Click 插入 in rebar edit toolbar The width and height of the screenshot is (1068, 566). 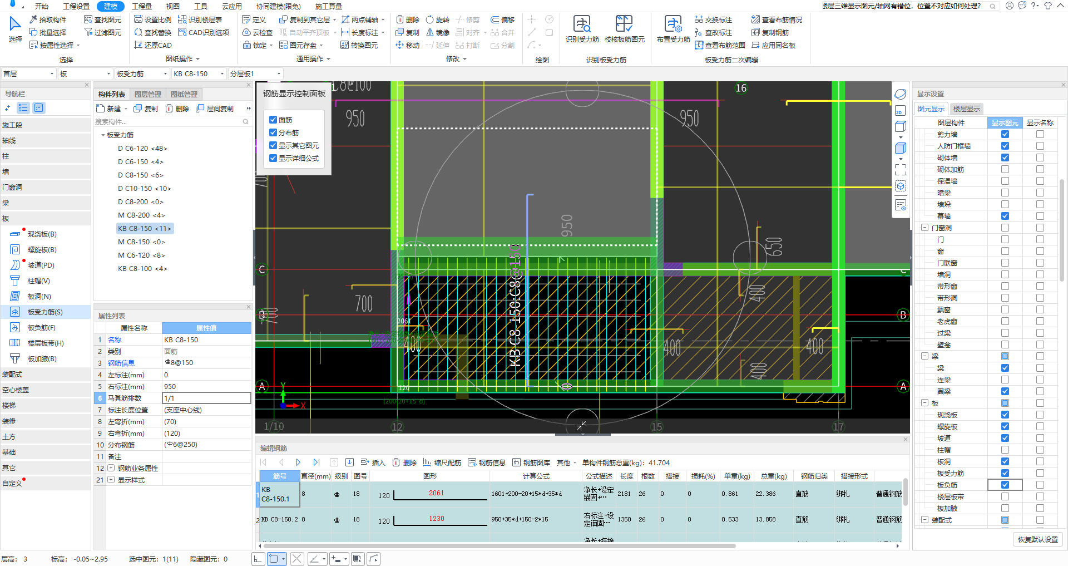click(x=373, y=462)
